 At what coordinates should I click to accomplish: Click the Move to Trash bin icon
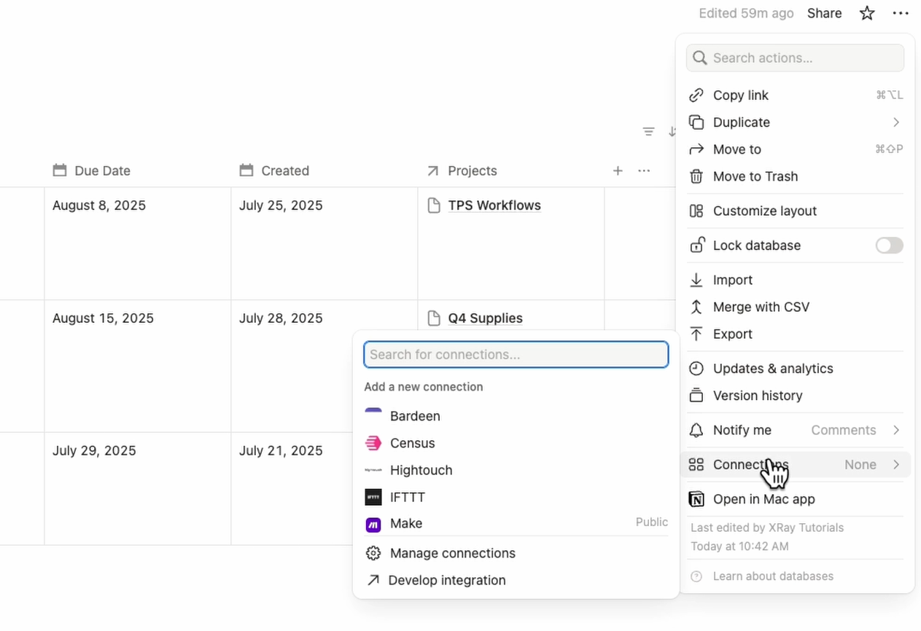pos(696,176)
